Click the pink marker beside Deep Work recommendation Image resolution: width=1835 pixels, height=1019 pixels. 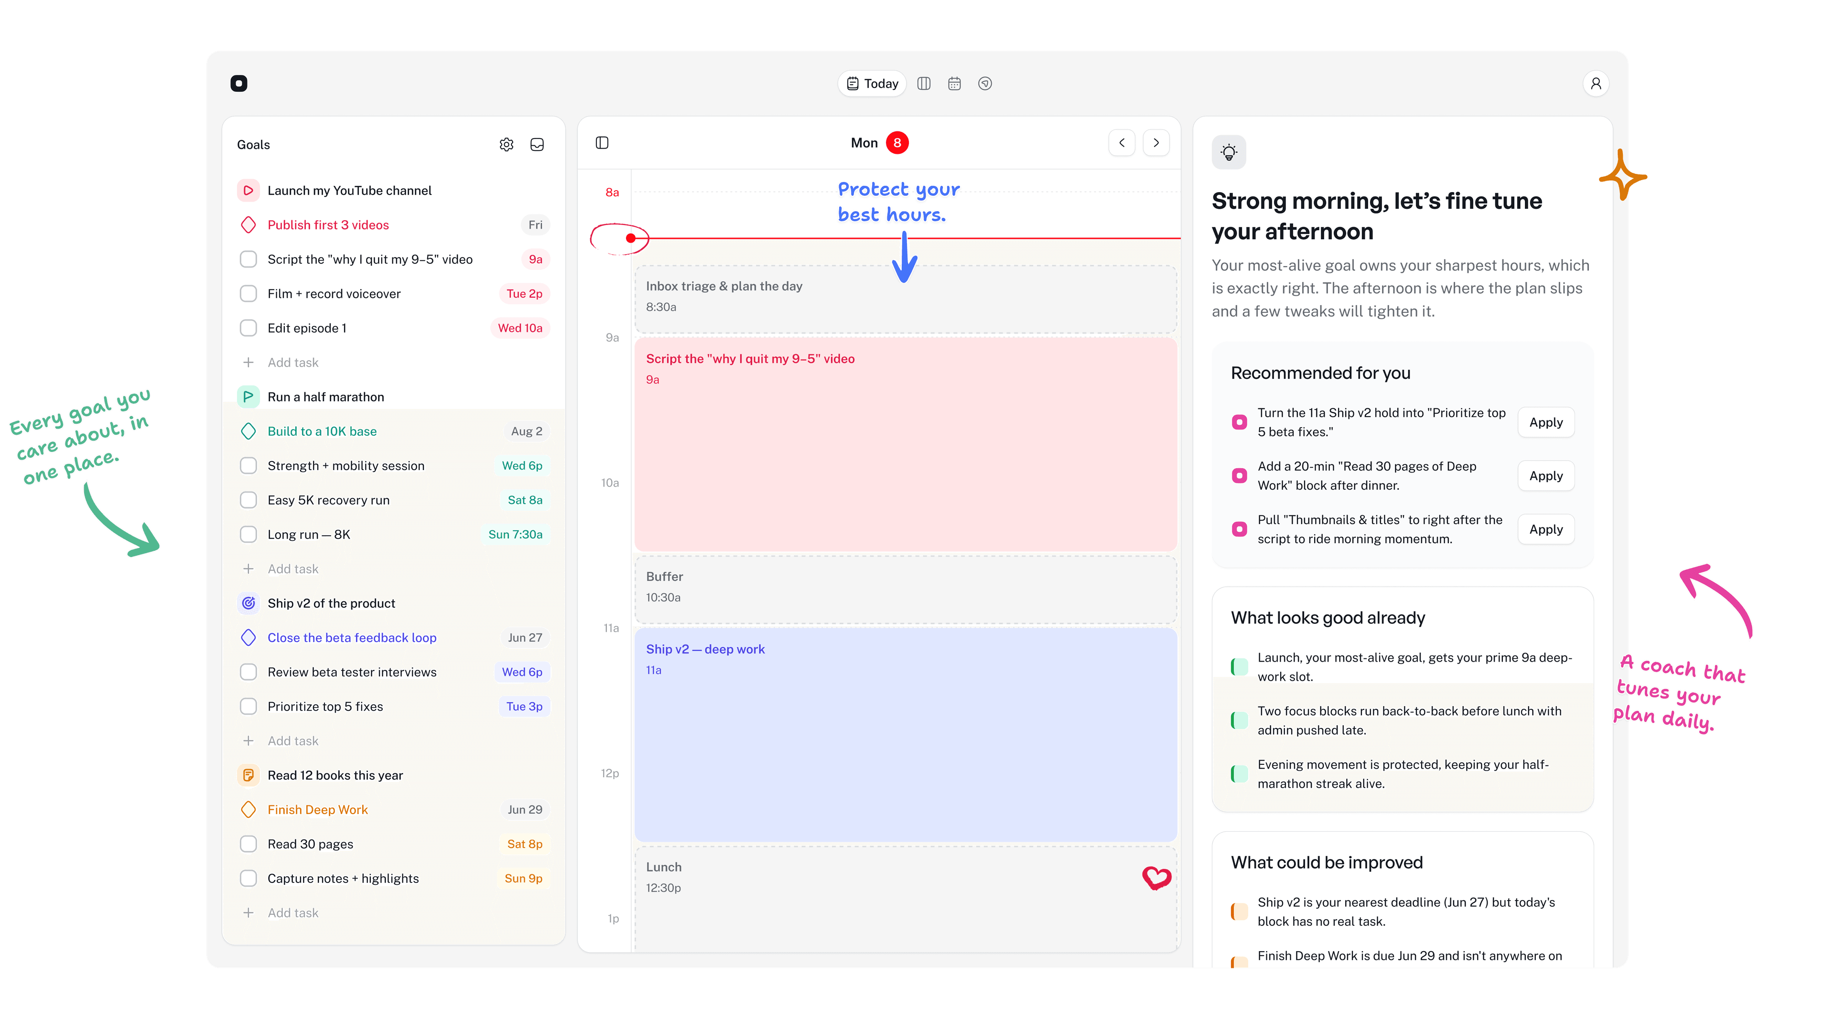[x=1240, y=476]
